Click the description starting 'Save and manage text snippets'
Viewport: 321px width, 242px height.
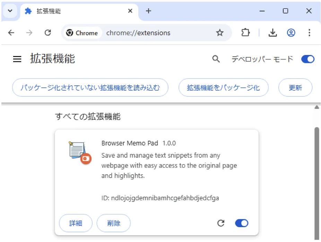(169, 165)
